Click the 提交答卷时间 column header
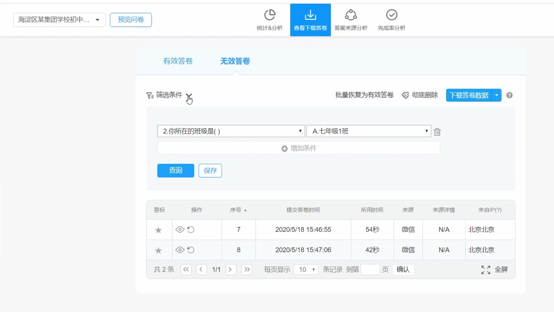The image size is (554, 312). click(303, 210)
